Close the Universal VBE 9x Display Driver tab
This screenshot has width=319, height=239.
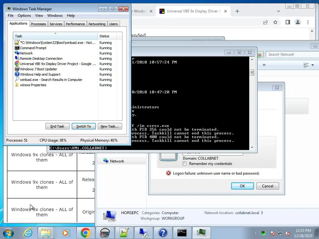click(226, 11)
